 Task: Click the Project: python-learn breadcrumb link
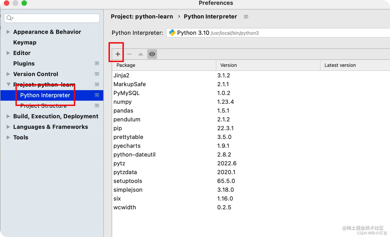[142, 17]
